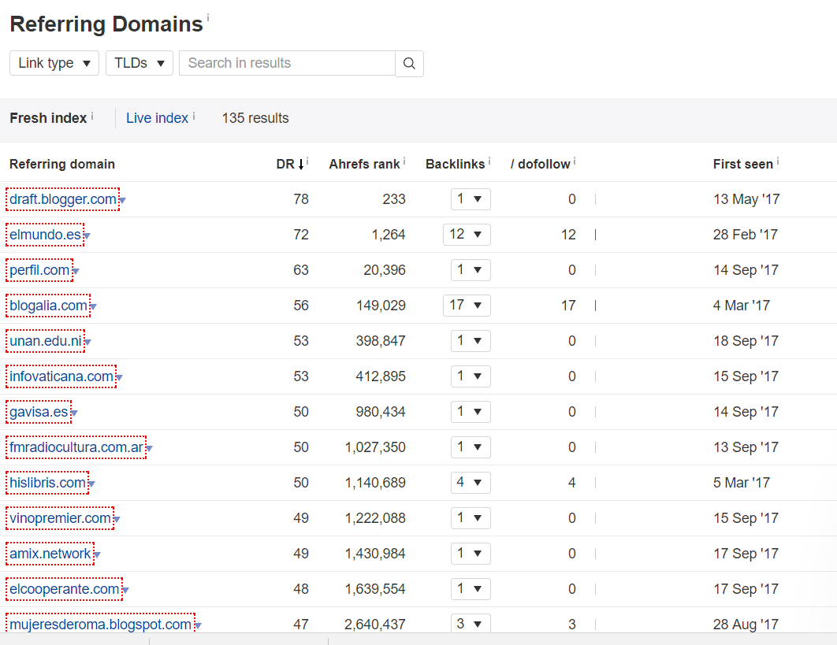Expand backlinks dropdown for vinopremier.com

click(x=471, y=518)
